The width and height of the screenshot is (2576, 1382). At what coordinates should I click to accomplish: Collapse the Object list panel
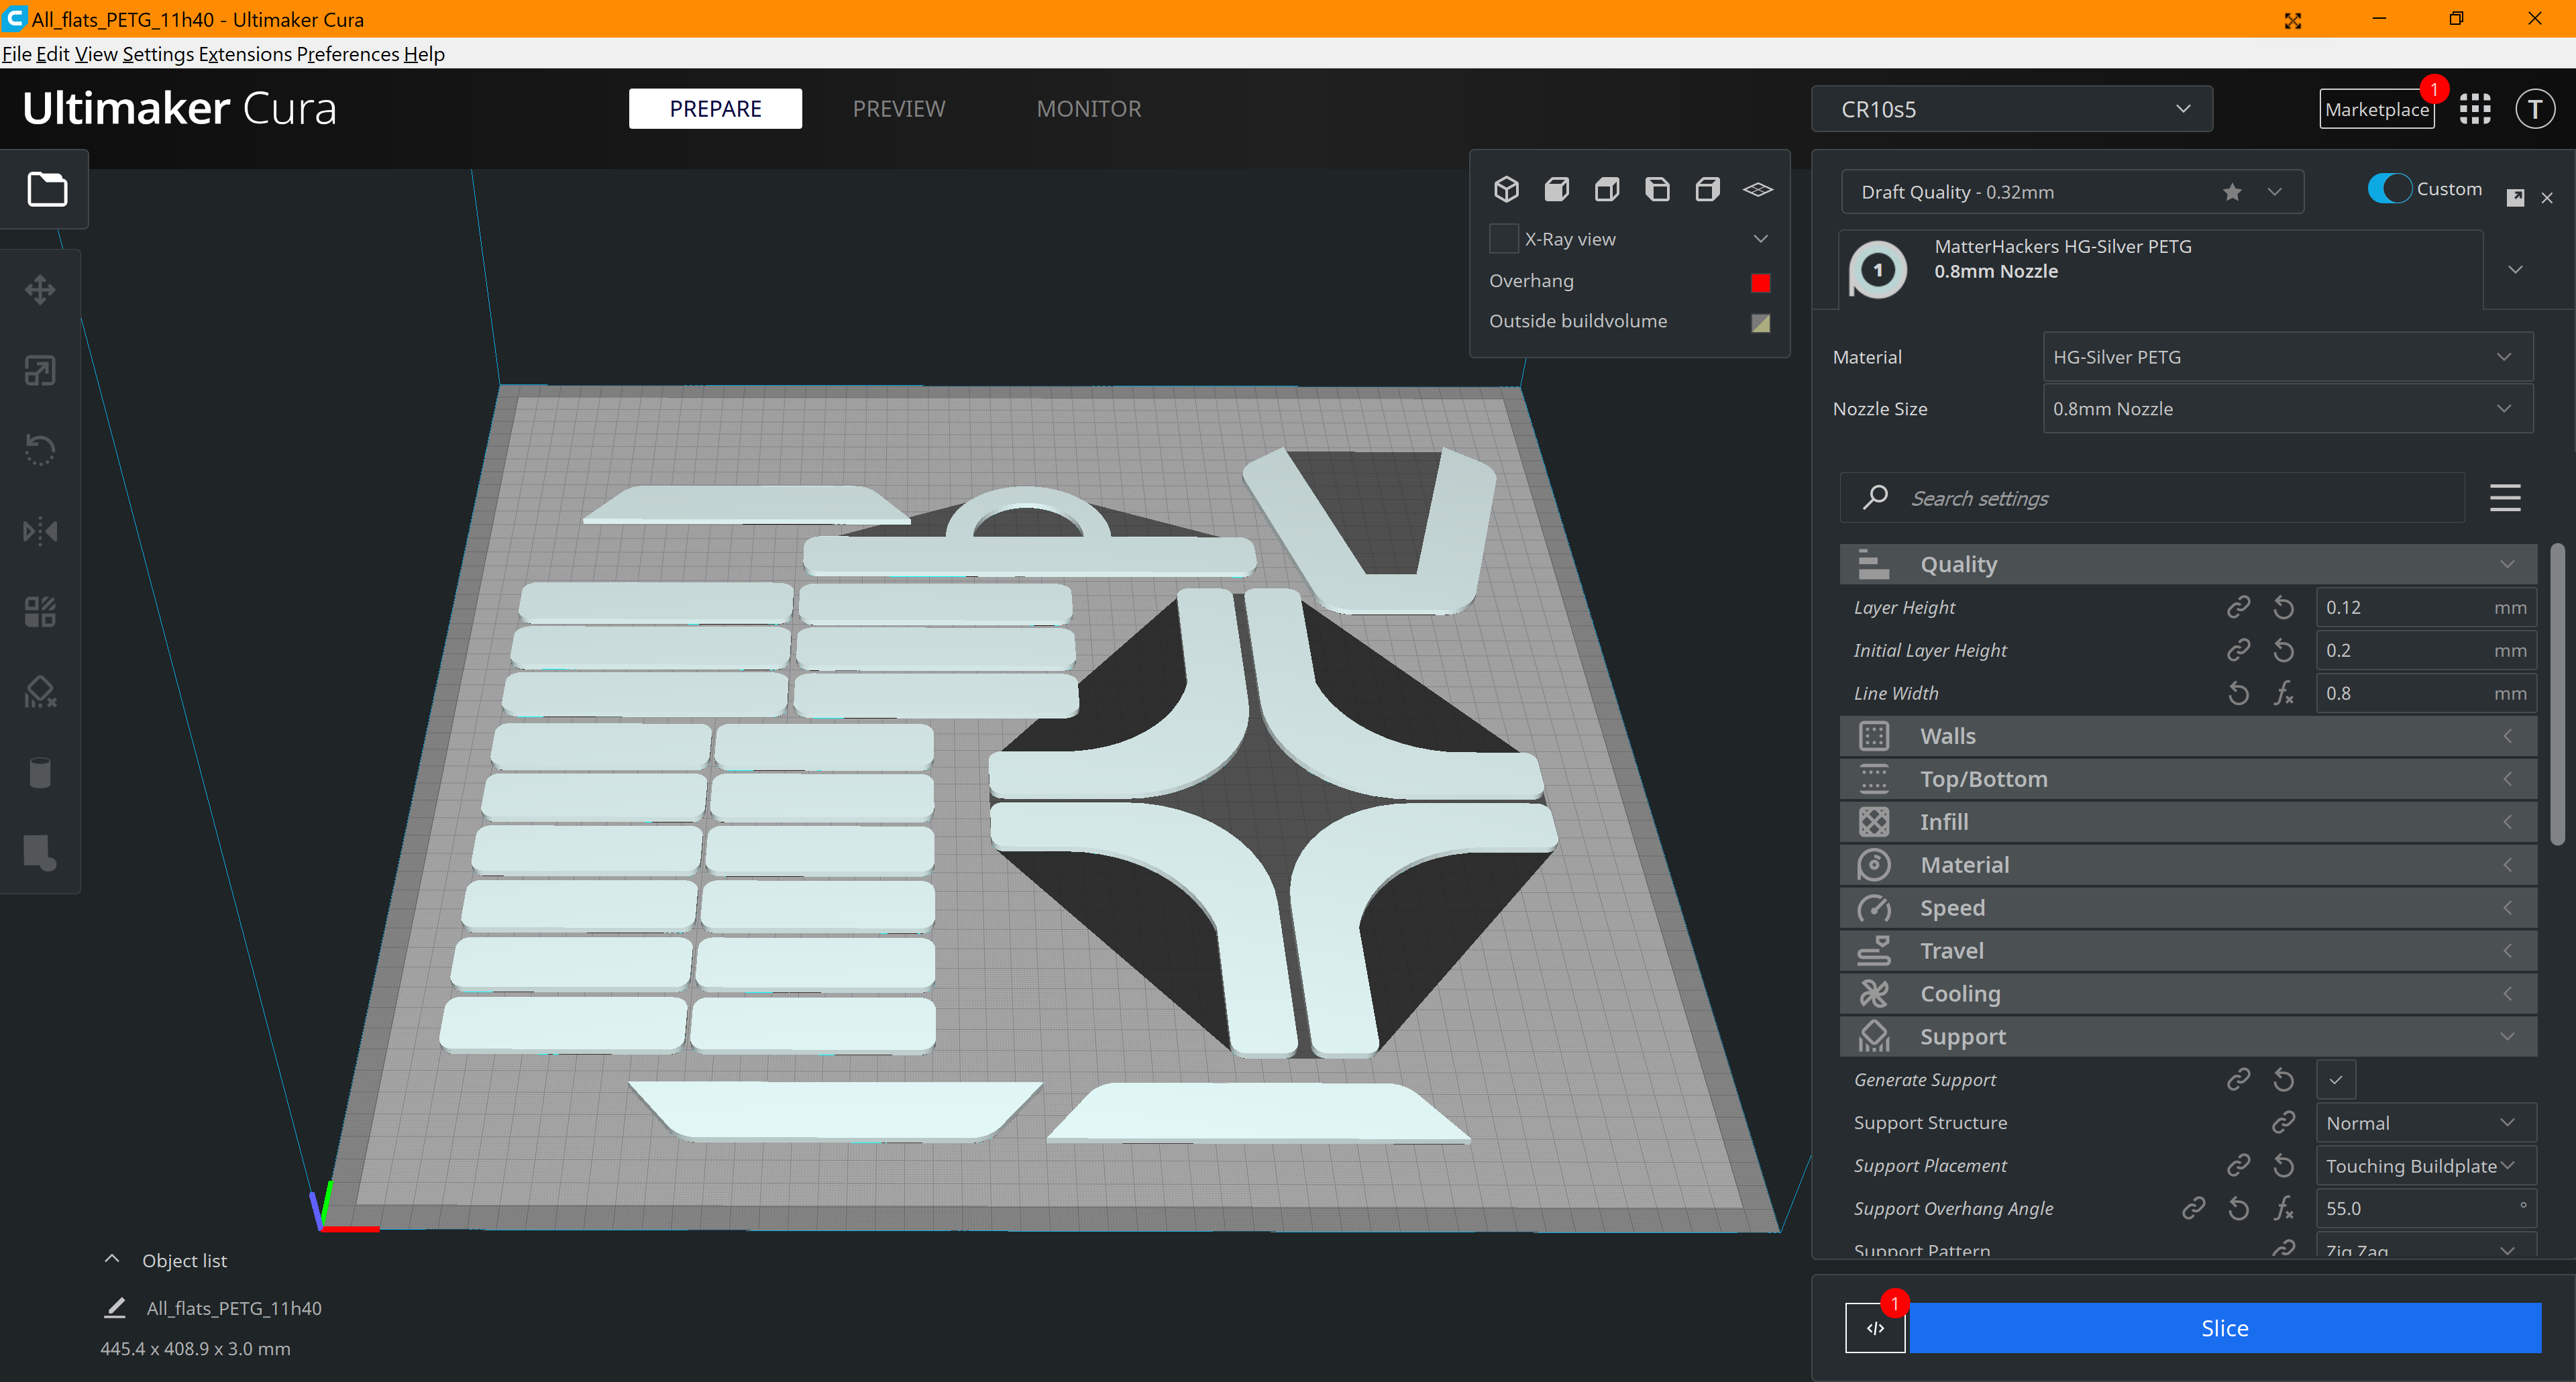coord(112,1259)
